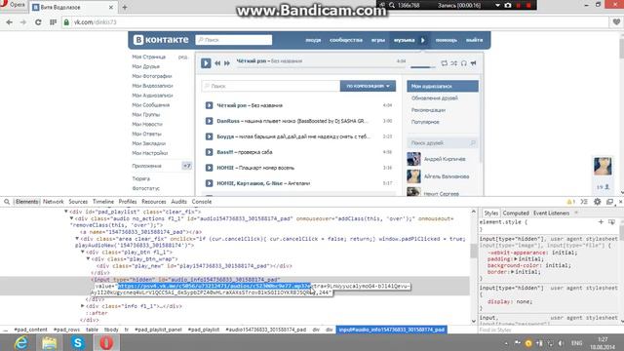Collapse the div class='play_btn_wrap' node
The height and width of the screenshot is (351, 624).
tap(89, 258)
